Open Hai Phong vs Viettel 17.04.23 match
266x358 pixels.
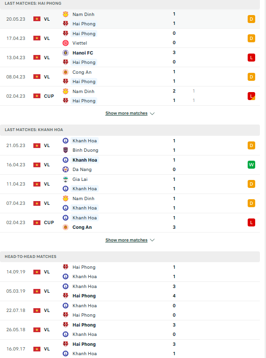(130, 38)
